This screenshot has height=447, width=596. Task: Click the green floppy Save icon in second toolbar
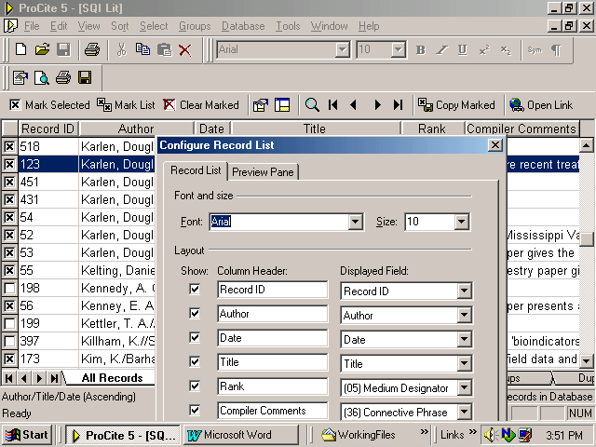click(x=85, y=77)
